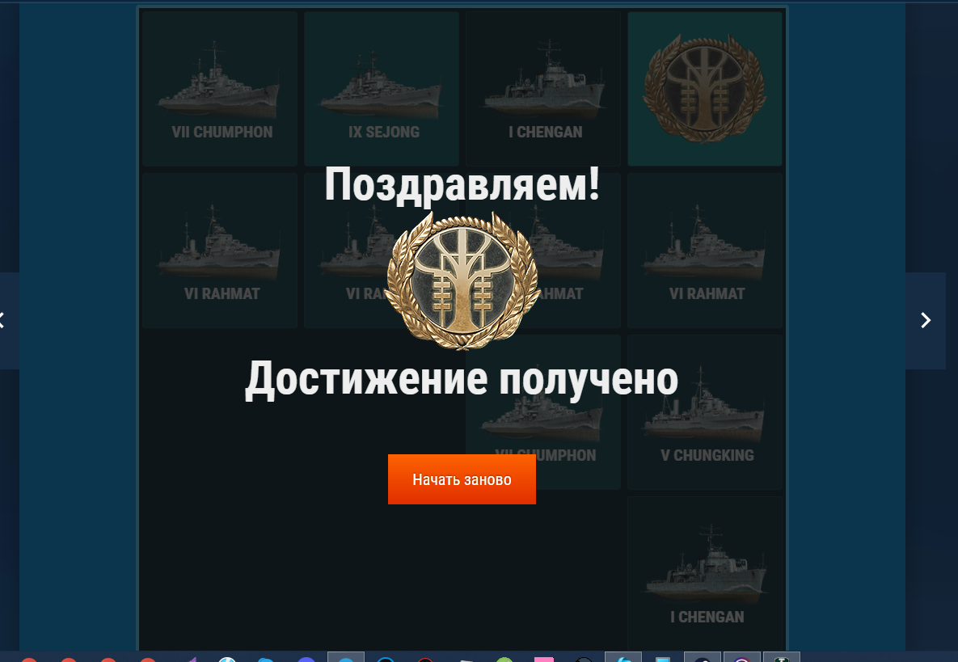Screen dimensions: 958x662
Task: Click the Начать заново button
Action: click(462, 479)
